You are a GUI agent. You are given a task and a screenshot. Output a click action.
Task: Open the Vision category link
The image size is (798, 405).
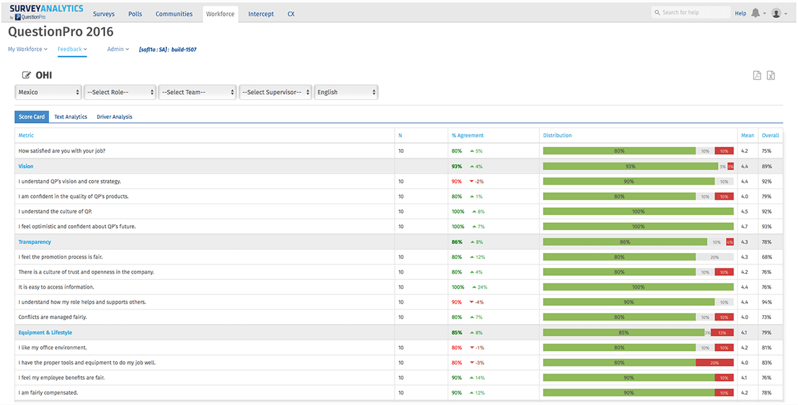click(25, 166)
